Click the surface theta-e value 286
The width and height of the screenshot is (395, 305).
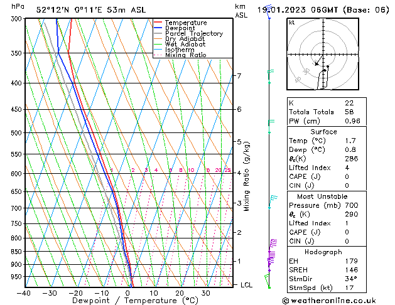pos(352,159)
